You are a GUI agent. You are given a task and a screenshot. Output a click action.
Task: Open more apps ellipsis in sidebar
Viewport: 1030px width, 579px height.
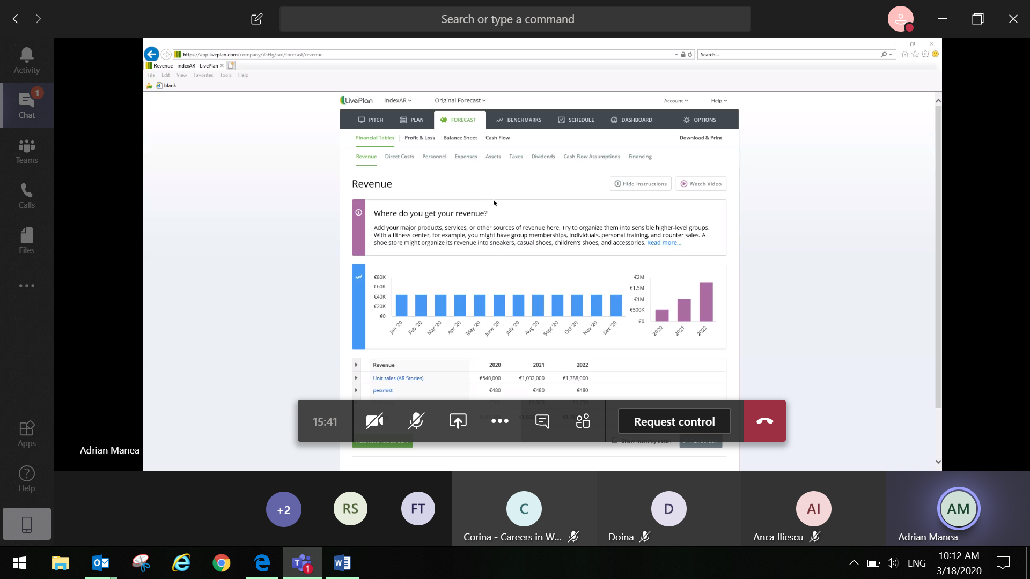tap(26, 286)
